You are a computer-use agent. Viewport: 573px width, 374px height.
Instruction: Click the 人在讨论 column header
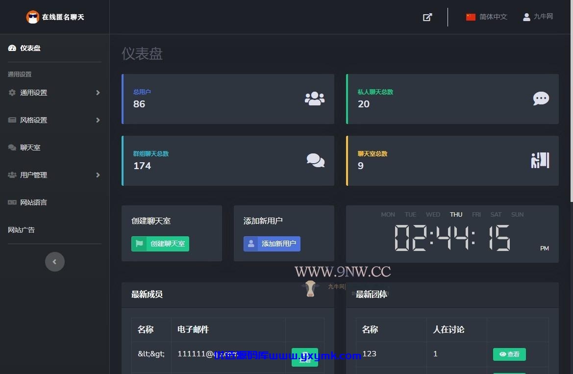(448, 329)
